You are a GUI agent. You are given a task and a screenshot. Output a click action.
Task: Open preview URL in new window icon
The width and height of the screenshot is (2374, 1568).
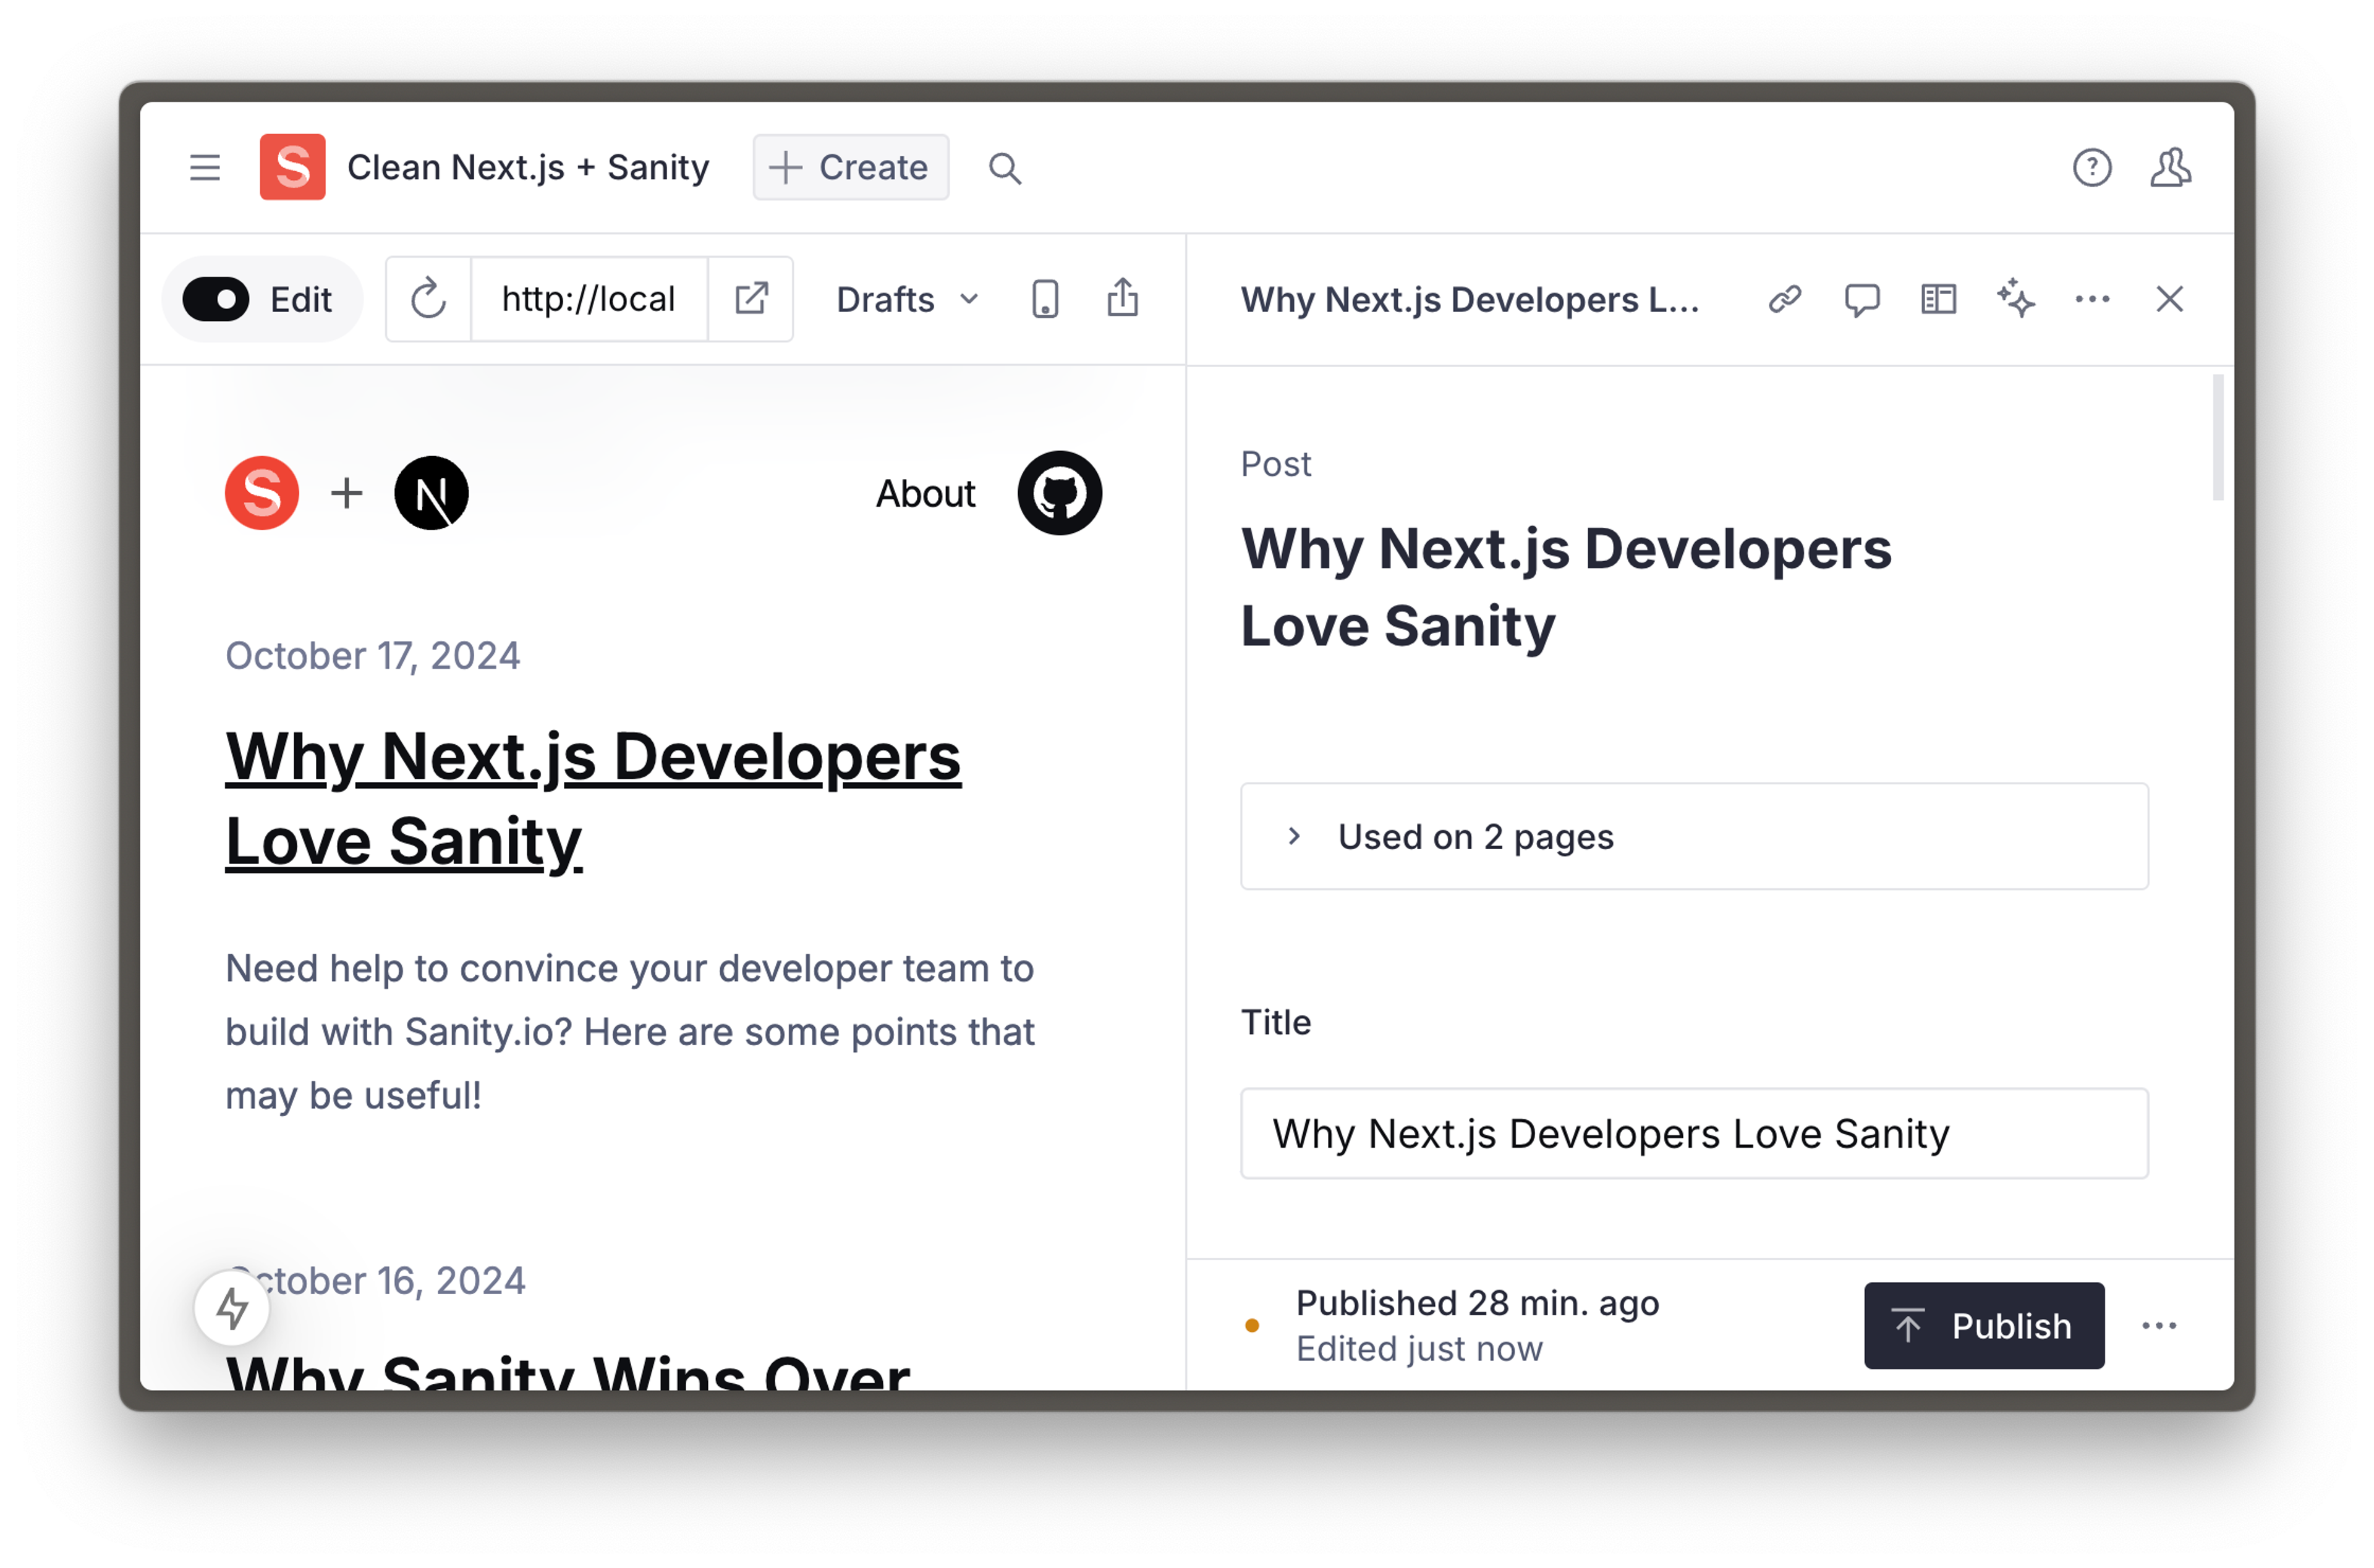pos(751,299)
